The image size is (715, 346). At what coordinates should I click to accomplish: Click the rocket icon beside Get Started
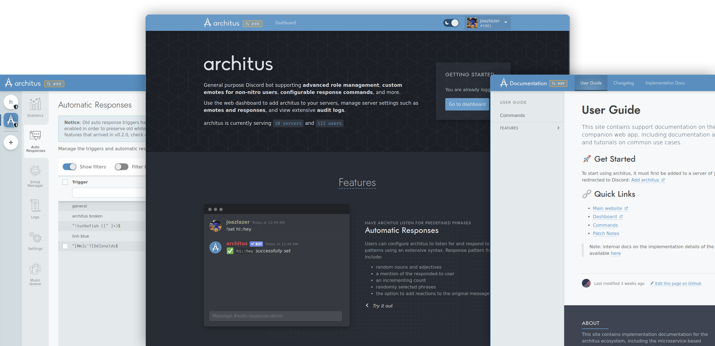coord(587,159)
